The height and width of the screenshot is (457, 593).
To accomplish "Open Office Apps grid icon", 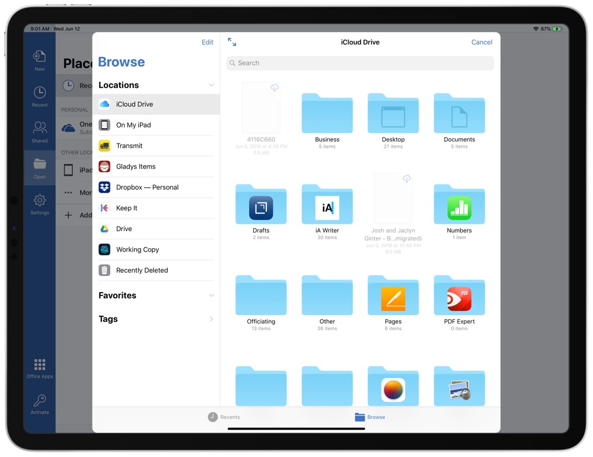I will pos(40,369).
